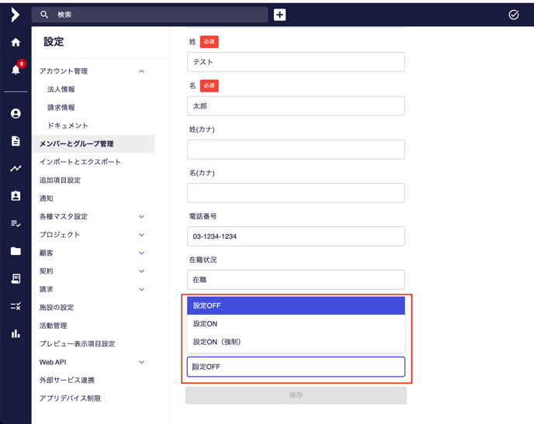Open the trend line chart icon

pos(16,168)
